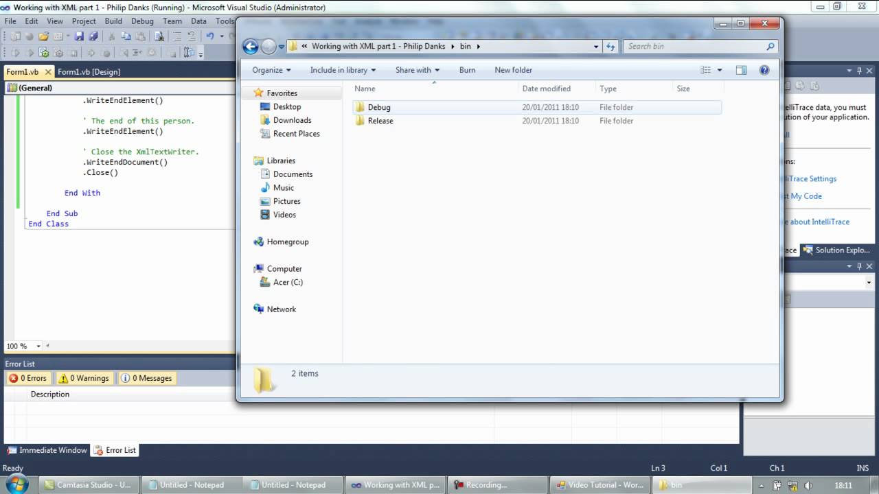Image resolution: width=879 pixels, height=494 pixels.
Task: Open the (General) class dropdown
Action: tap(120, 88)
